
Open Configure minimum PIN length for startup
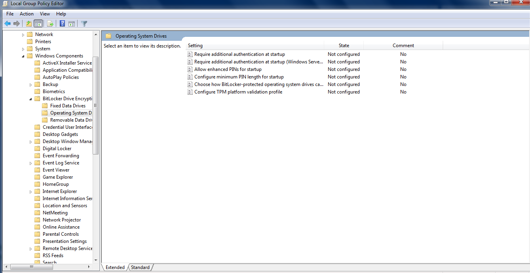(x=239, y=77)
